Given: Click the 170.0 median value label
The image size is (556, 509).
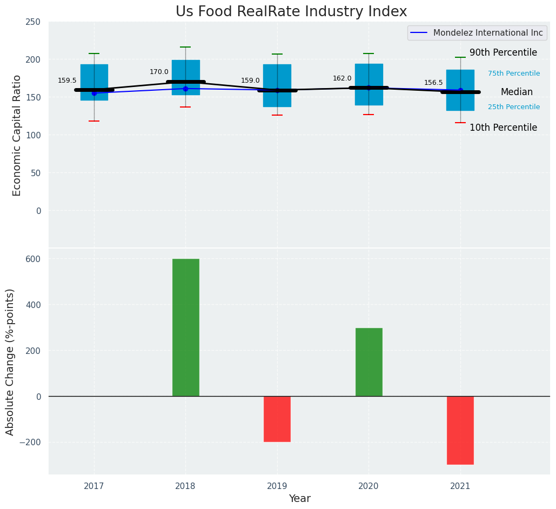Looking at the screenshot, I should 159,72.
